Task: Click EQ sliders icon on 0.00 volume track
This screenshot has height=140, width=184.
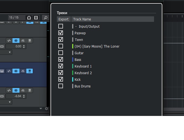Action: 23,41
